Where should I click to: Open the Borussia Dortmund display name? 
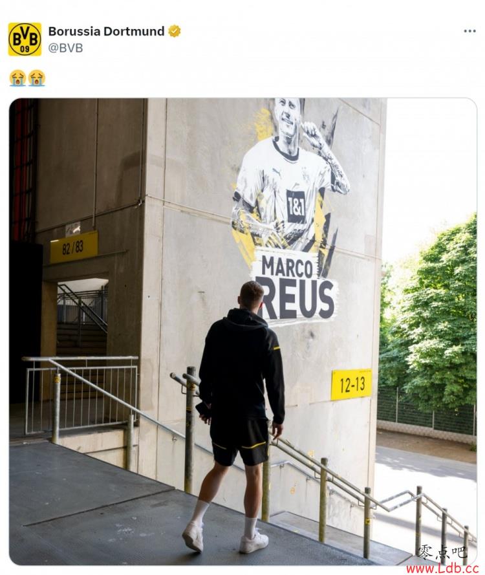tap(106, 31)
